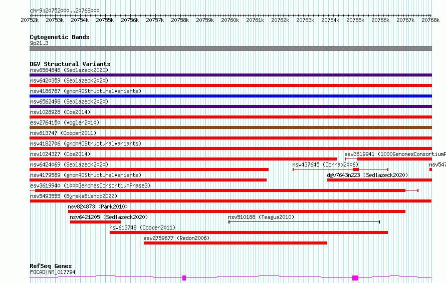Click the 20756k ruler tick label
The width and height of the screenshot is (446, 283).
point(130,20)
